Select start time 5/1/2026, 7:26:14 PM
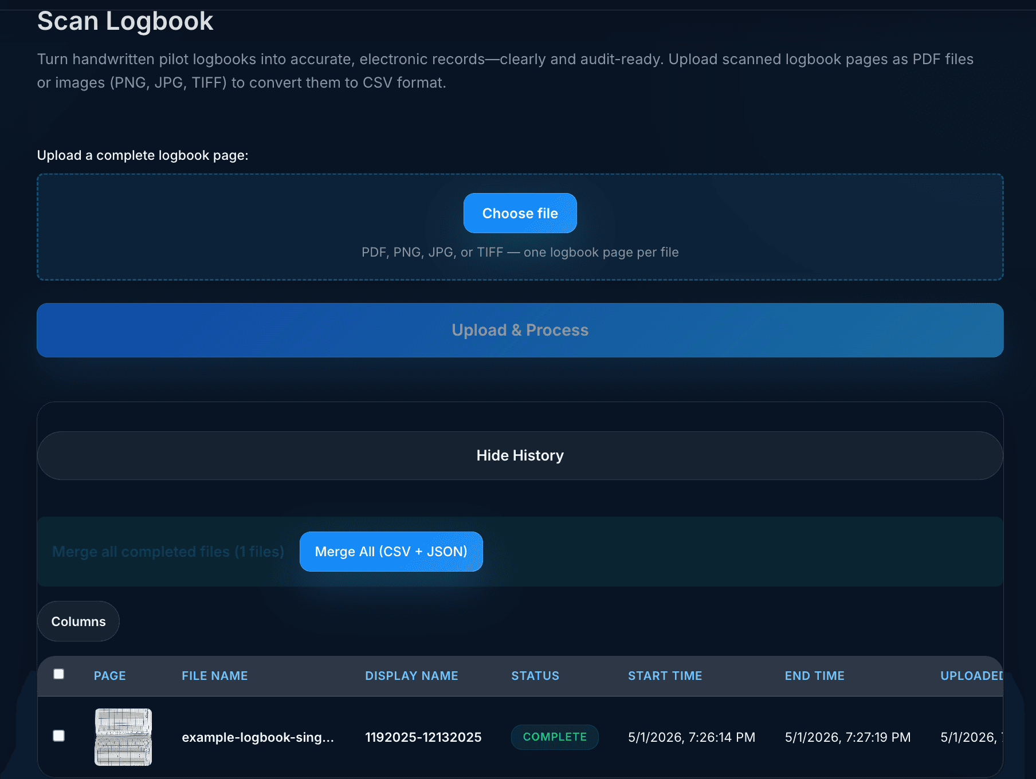 [692, 737]
